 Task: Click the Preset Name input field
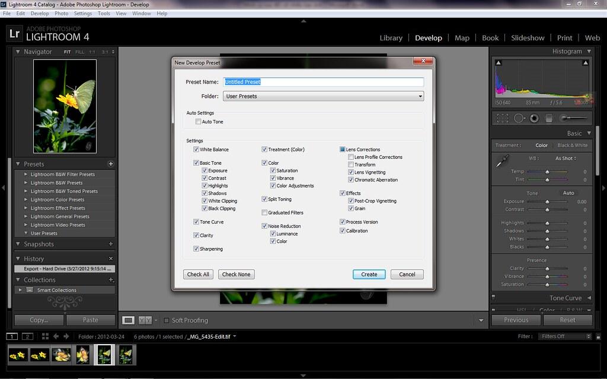(323, 82)
